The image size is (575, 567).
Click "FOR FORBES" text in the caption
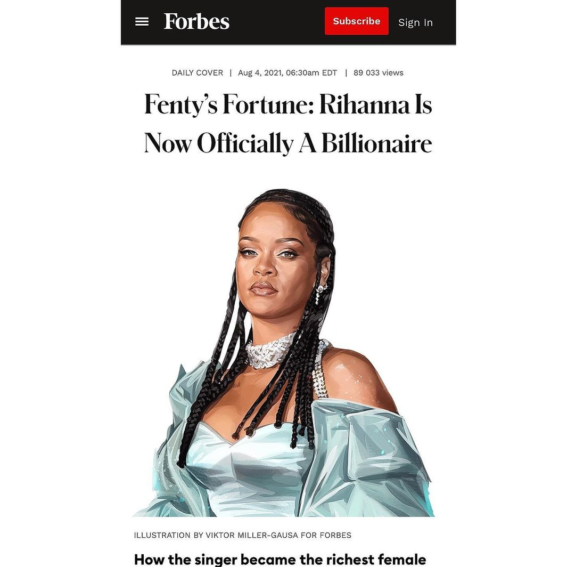[x=326, y=535]
